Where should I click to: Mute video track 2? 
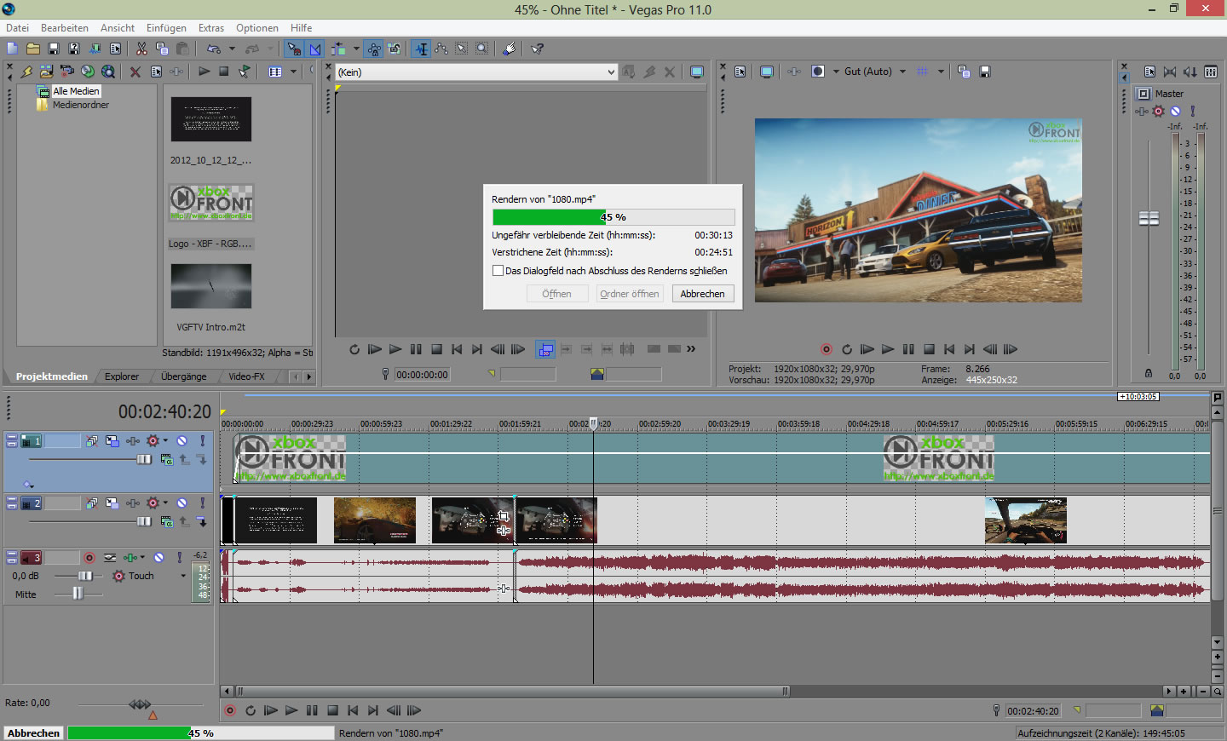point(181,503)
